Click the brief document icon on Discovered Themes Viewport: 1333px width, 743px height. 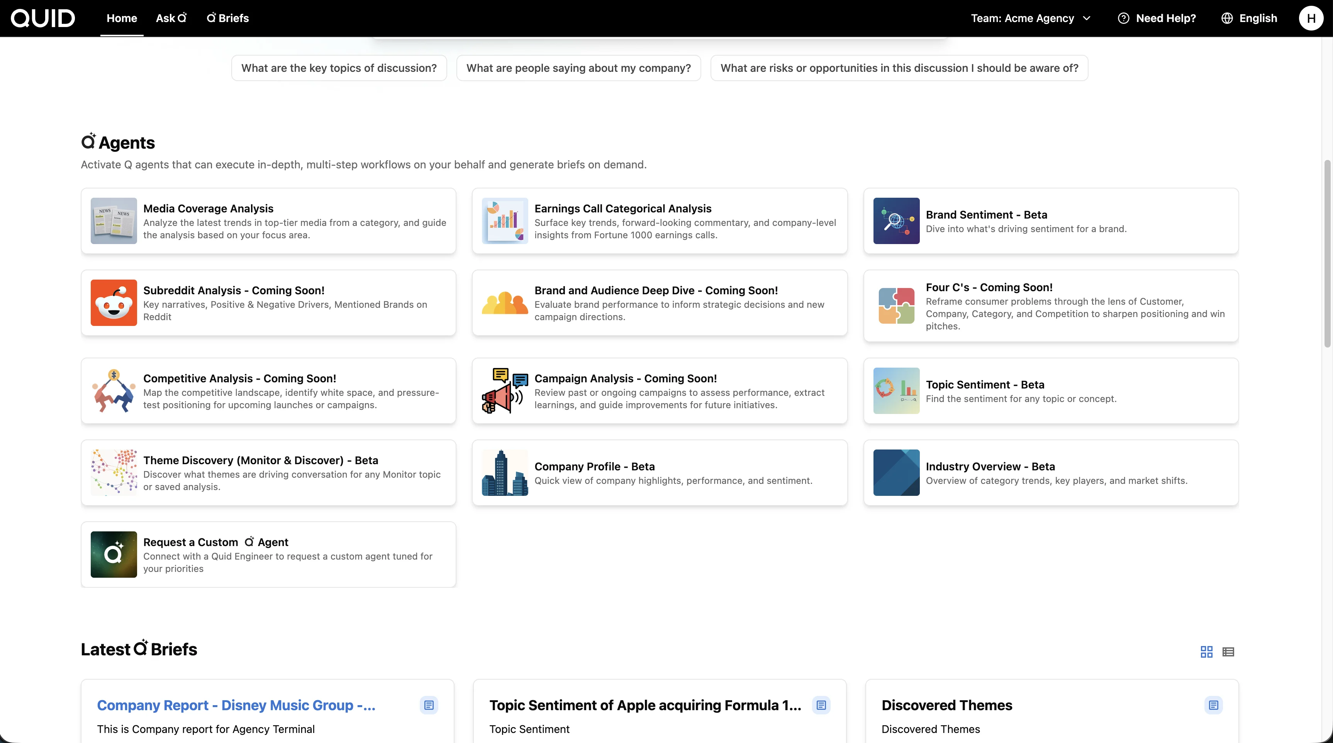point(1213,705)
